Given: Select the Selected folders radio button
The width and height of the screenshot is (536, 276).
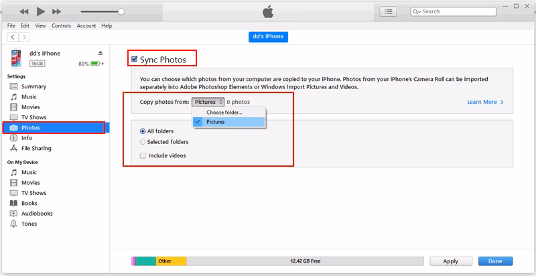Looking at the screenshot, I should 143,142.
